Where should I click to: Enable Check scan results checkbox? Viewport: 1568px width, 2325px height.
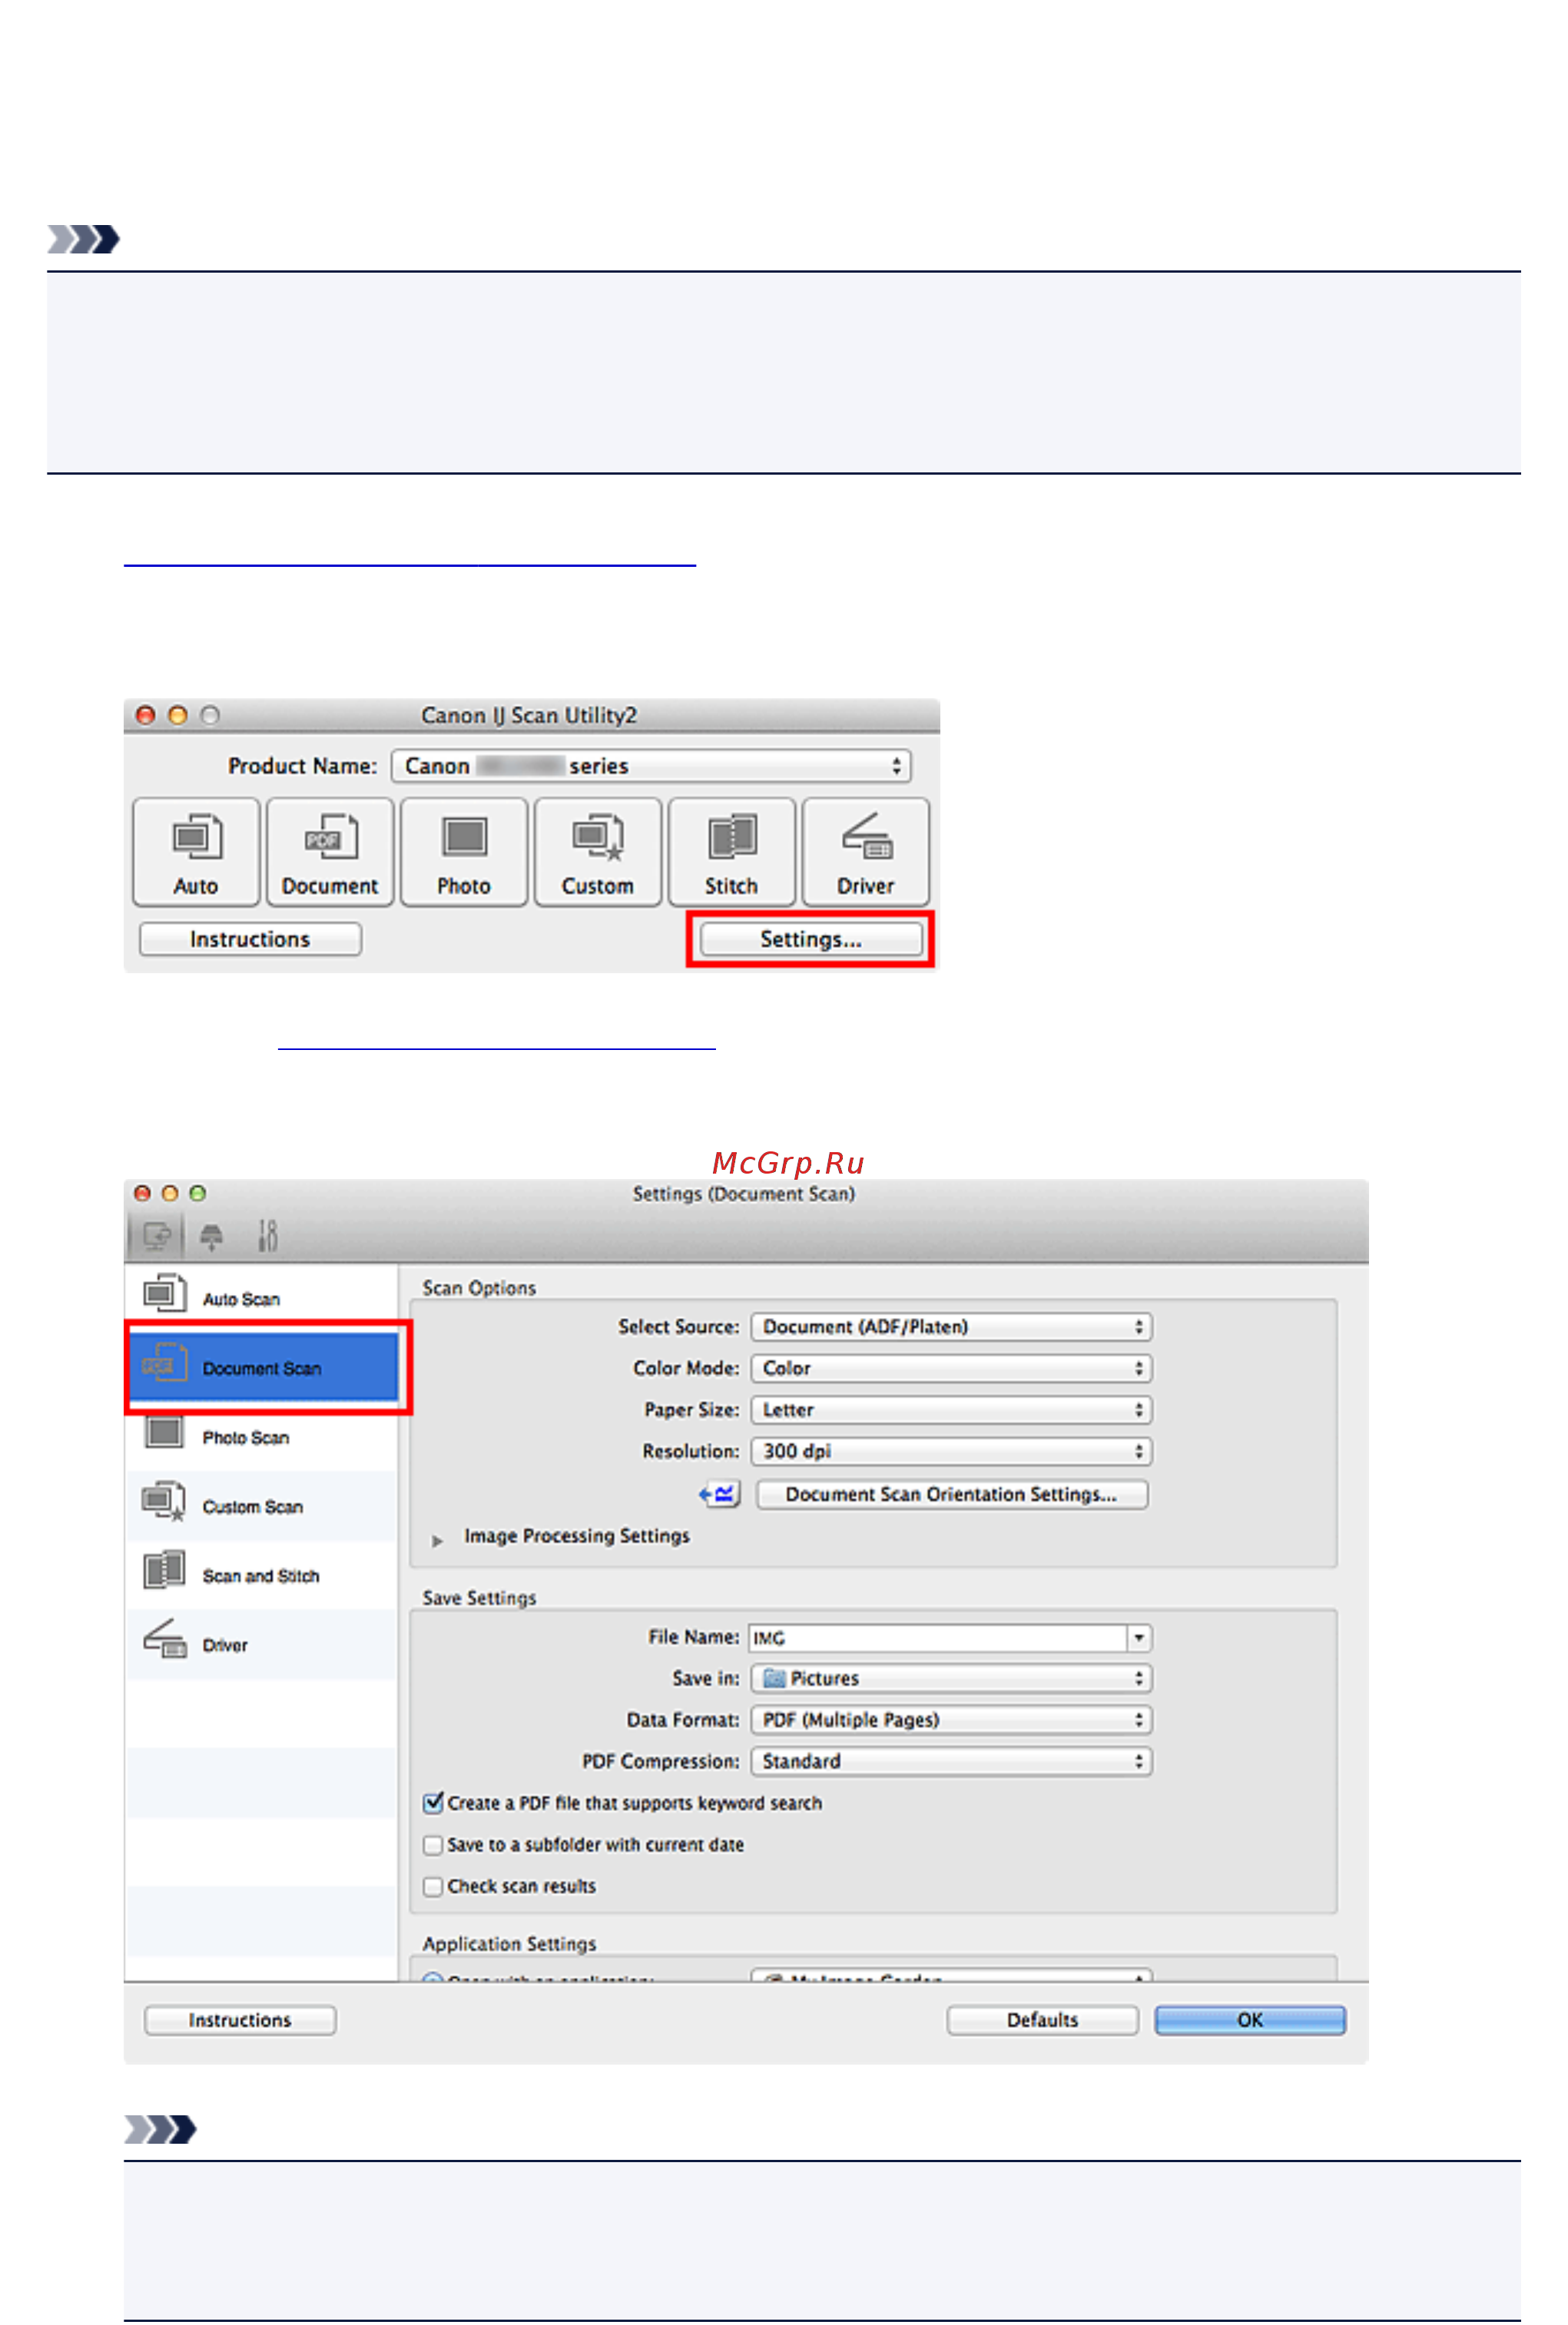tap(433, 1886)
